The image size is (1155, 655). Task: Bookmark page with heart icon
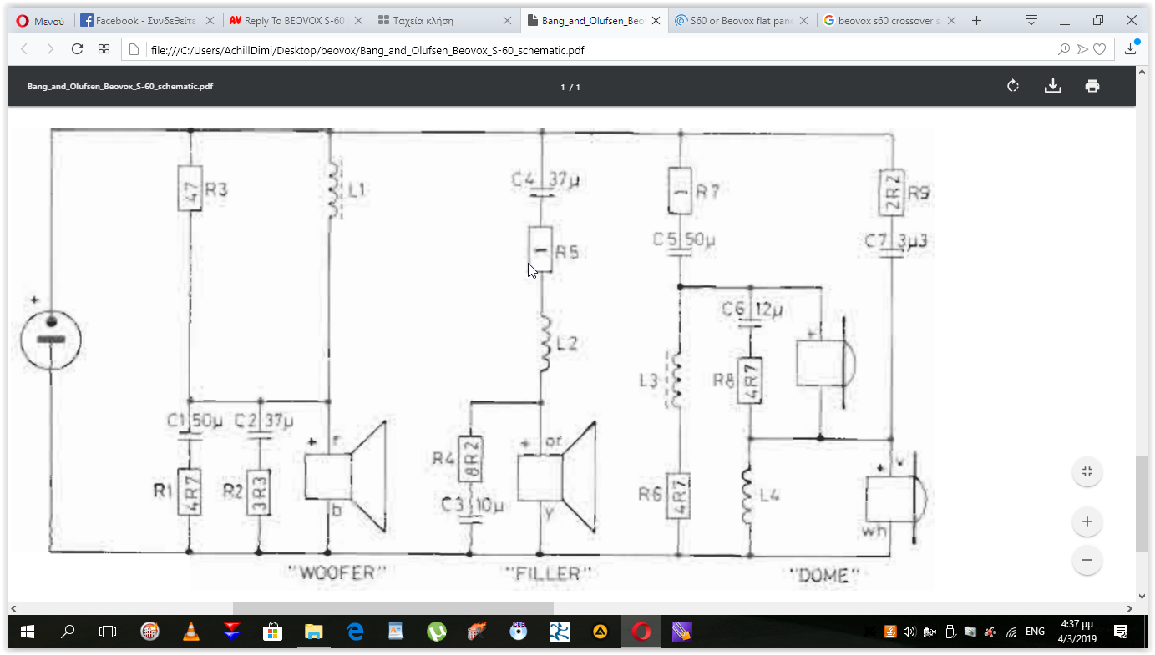coord(1100,50)
